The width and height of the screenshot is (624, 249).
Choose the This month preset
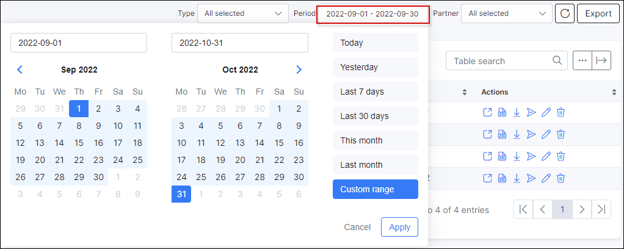point(375,141)
